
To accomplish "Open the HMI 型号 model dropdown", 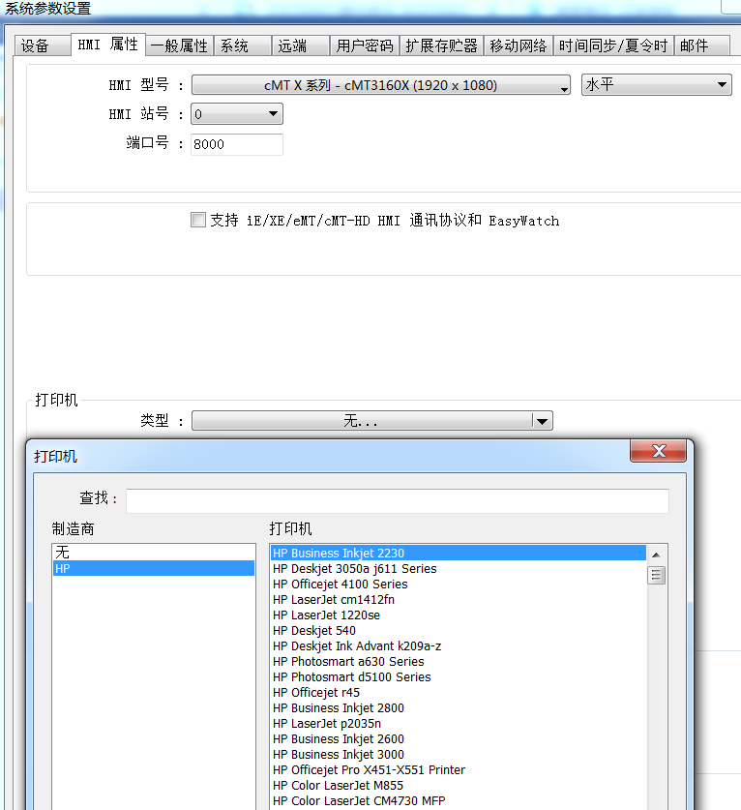I will (x=381, y=85).
